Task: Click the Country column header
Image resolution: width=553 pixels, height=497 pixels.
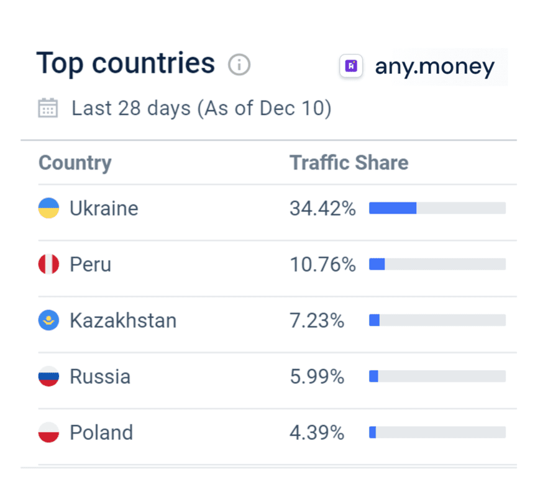Action: click(x=75, y=163)
